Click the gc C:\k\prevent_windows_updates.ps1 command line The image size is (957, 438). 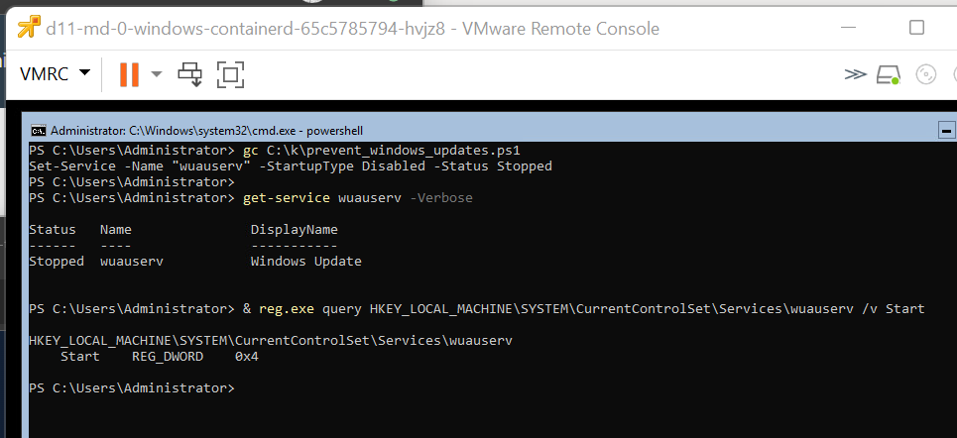coord(382,150)
